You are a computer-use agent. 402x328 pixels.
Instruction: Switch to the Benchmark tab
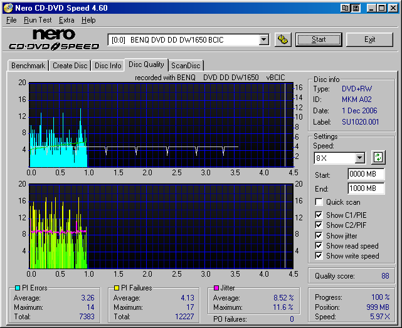pos(28,66)
